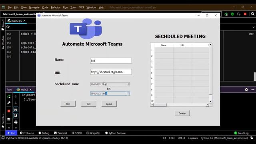Select the Name column header in table
The height and width of the screenshot is (144, 256).
pyautogui.click(x=164, y=45)
